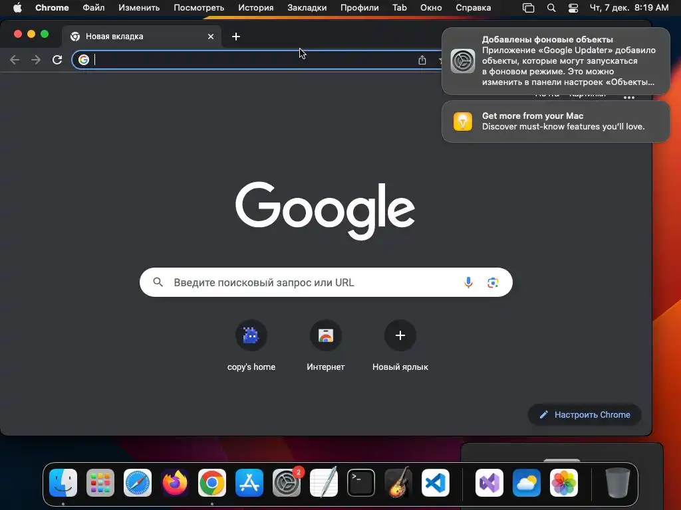Viewport: 681px width, 510px height.
Task: Click the Share icon in address bar
Action: pyautogui.click(x=422, y=60)
